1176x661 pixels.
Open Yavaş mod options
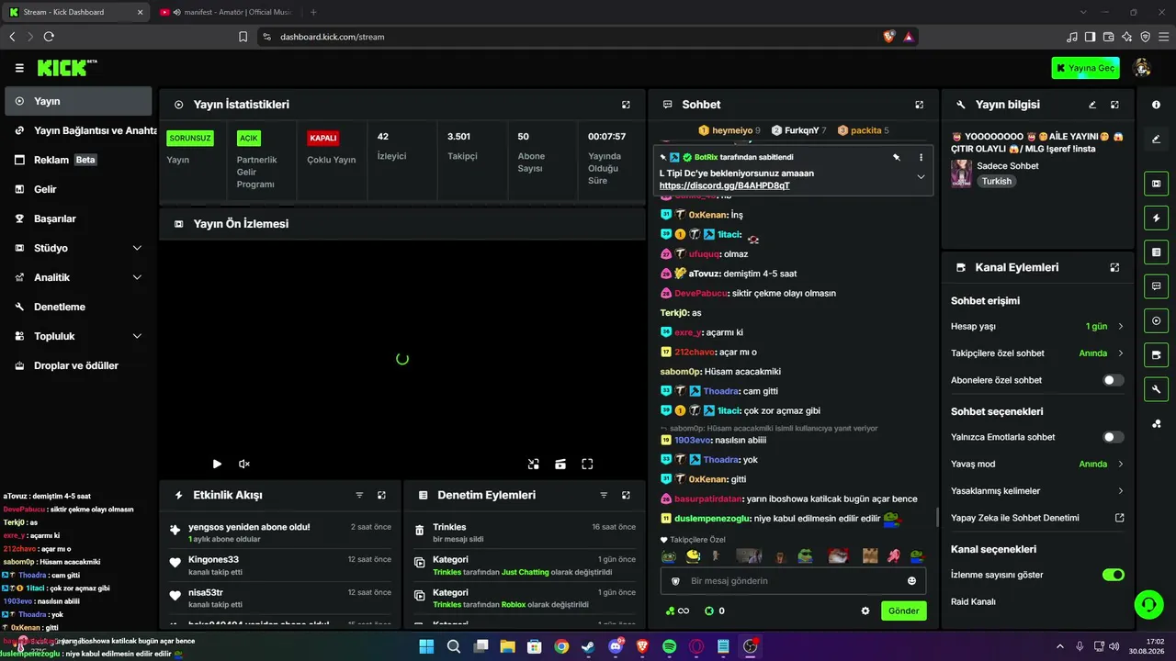click(x=1037, y=464)
